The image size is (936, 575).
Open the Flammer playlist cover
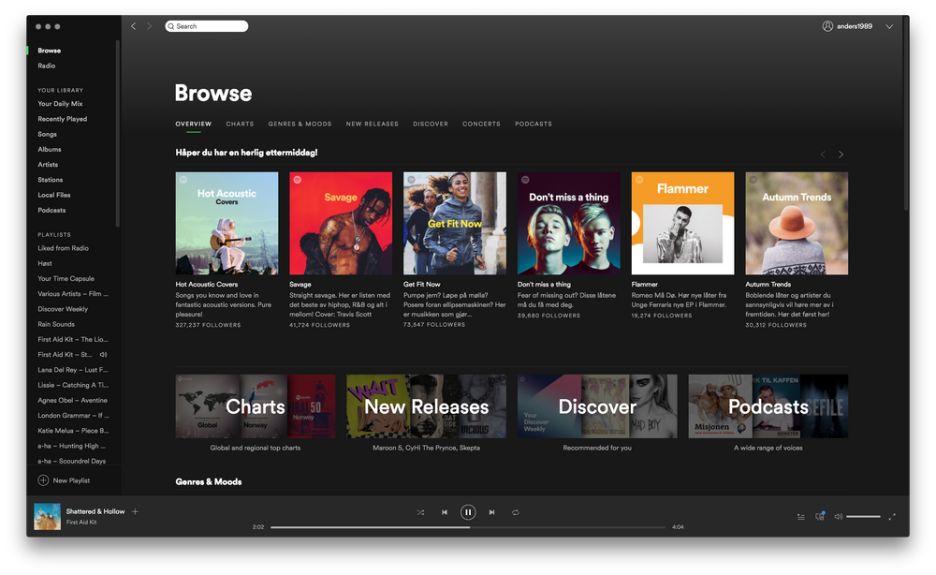click(683, 223)
